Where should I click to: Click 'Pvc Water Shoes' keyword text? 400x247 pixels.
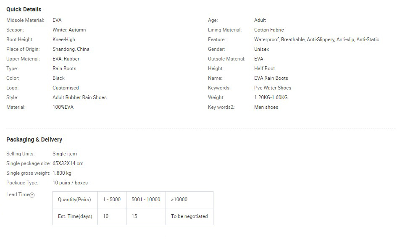click(272, 88)
